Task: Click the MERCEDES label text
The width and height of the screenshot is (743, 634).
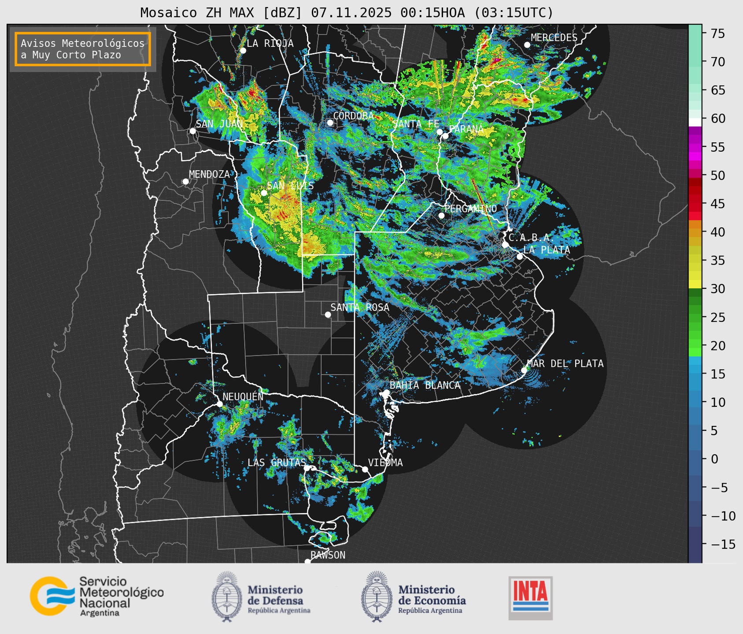Action: click(554, 38)
